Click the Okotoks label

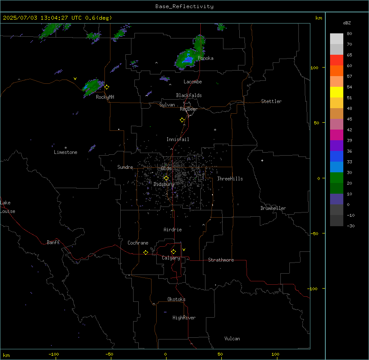[x=176, y=299]
